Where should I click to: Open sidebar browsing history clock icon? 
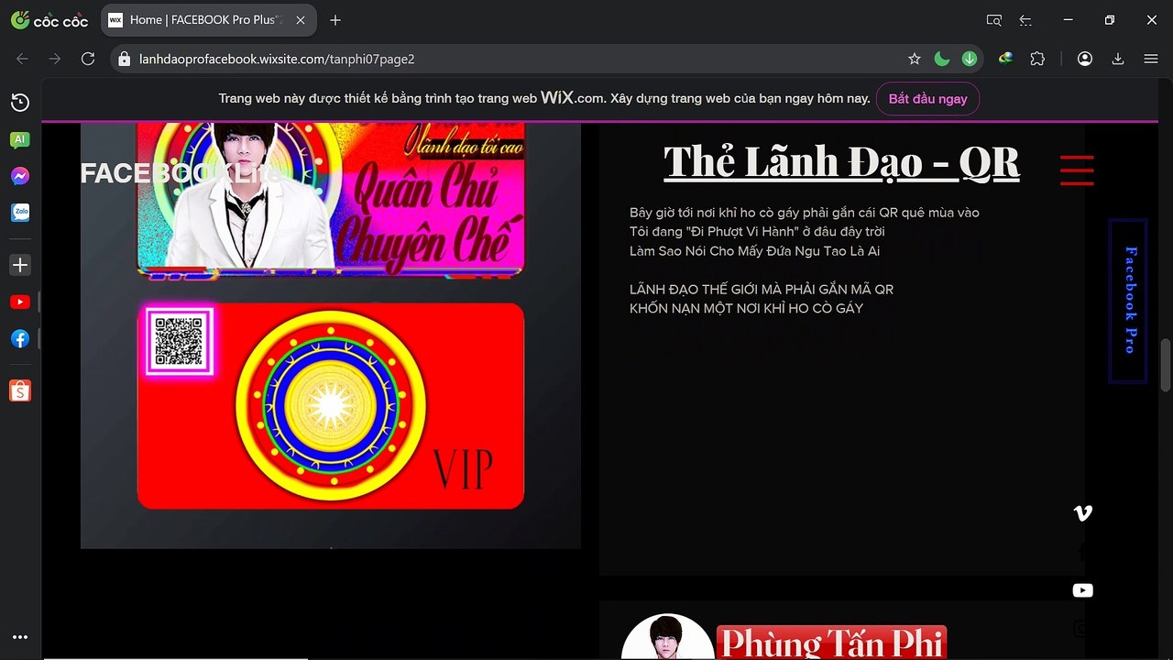[x=20, y=103]
